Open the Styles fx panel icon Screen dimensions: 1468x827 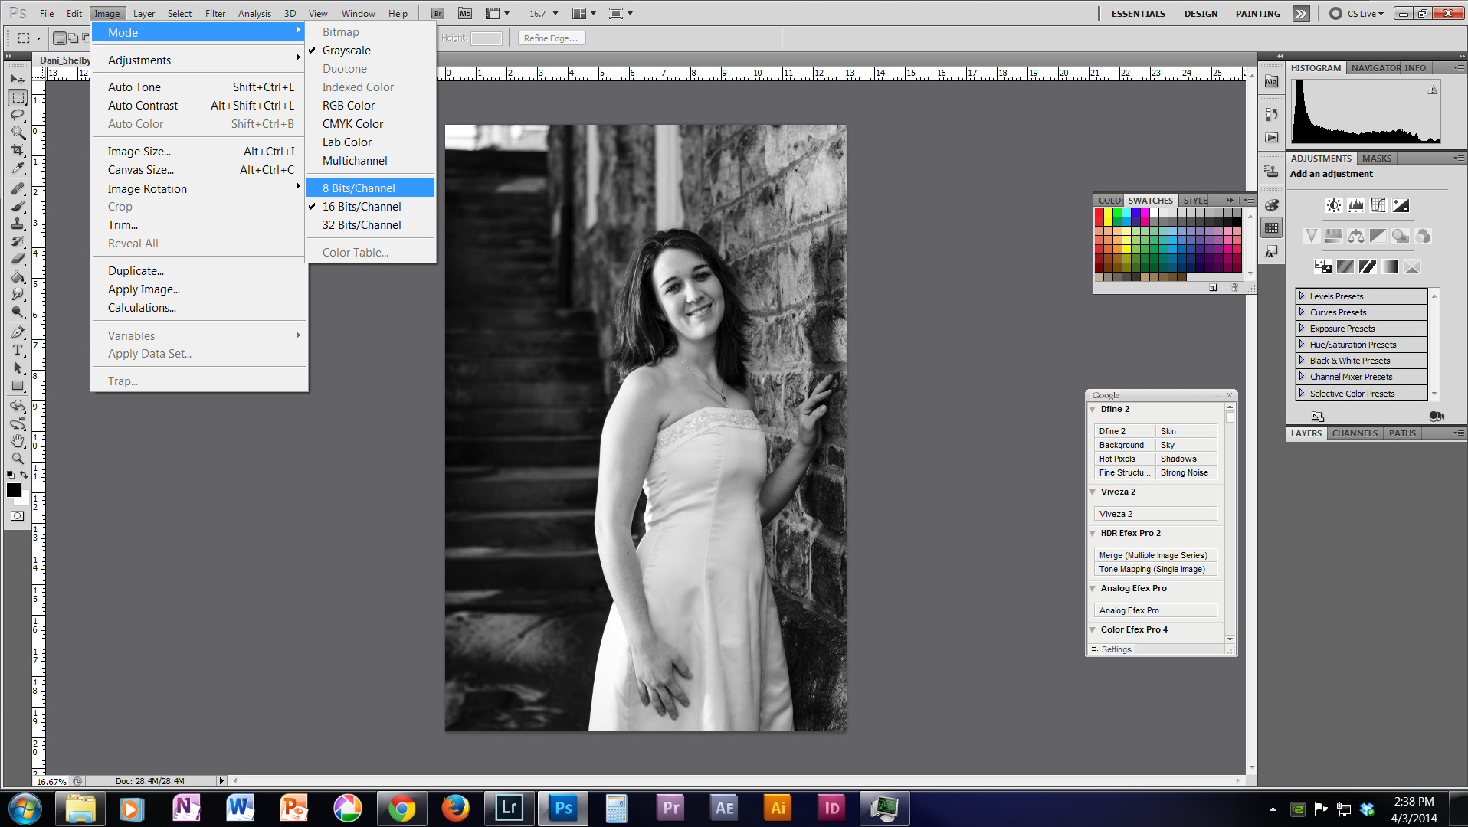point(1272,252)
